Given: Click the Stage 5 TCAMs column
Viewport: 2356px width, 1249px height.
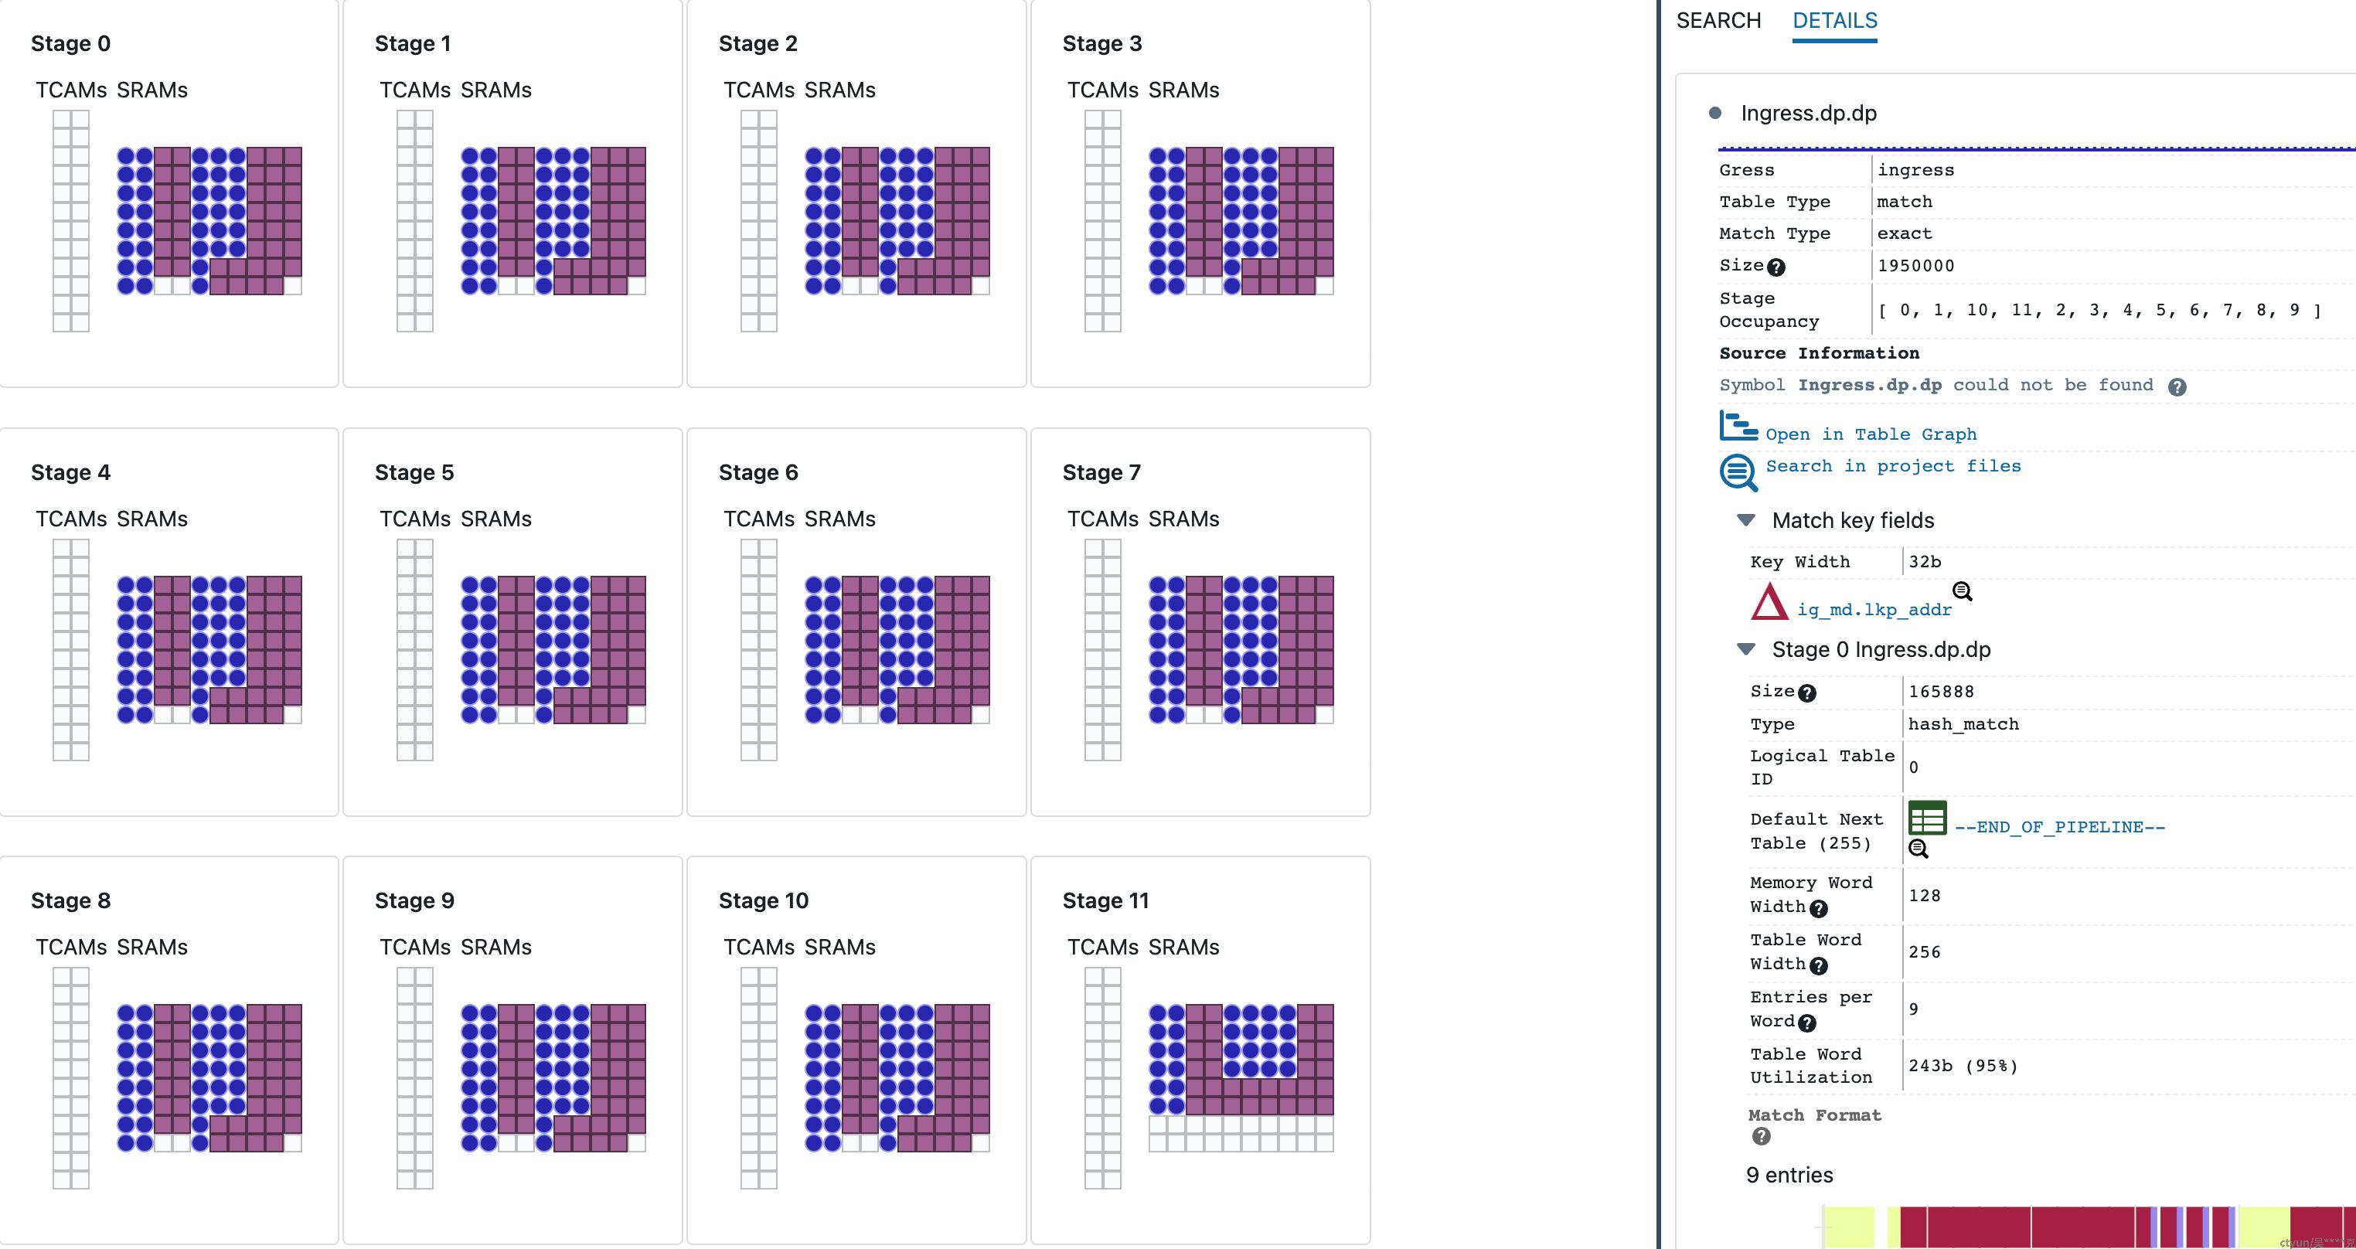Looking at the screenshot, I should coord(414,650).
